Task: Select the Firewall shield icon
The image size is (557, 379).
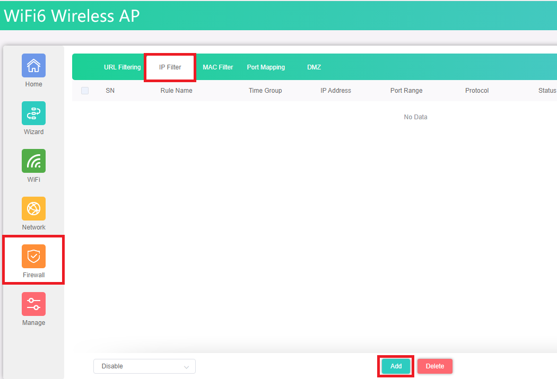Action: click(33, 257)
